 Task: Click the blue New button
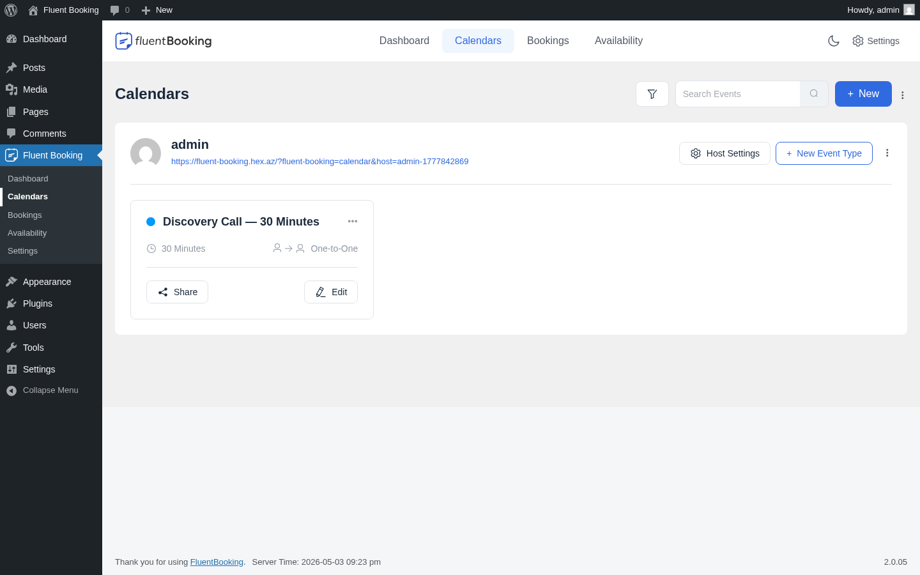(x=863, y=94)
